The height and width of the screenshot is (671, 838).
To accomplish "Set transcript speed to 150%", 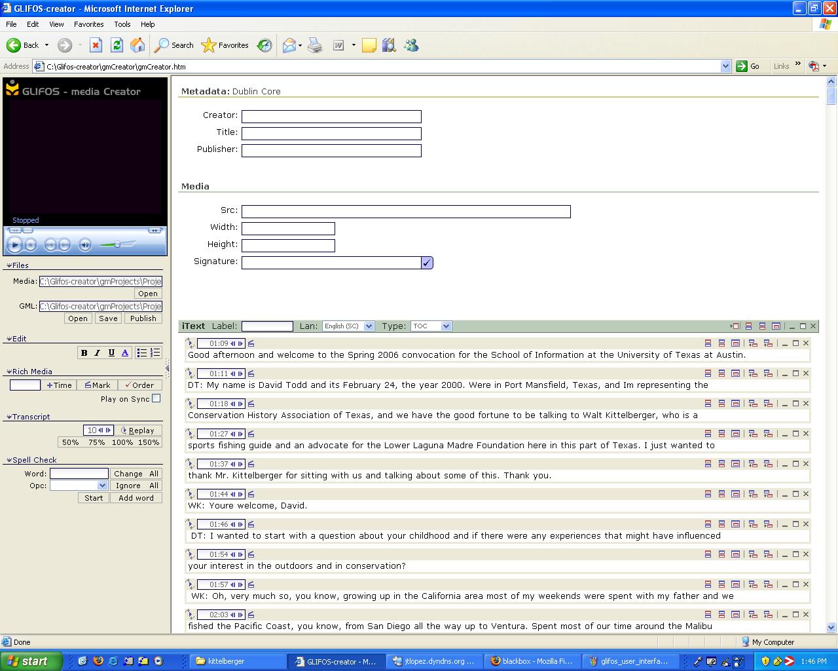I will point(149,442).
